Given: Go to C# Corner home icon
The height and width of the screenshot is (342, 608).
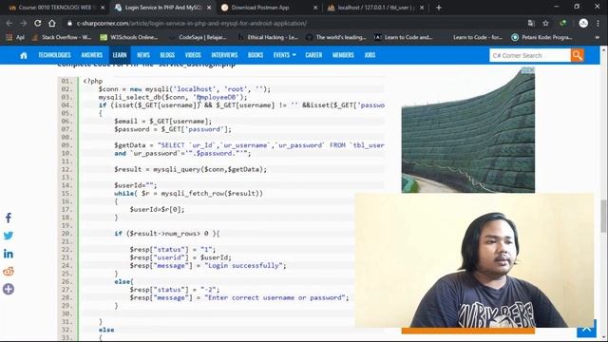Looking at the screenshot, I should 24,55.
